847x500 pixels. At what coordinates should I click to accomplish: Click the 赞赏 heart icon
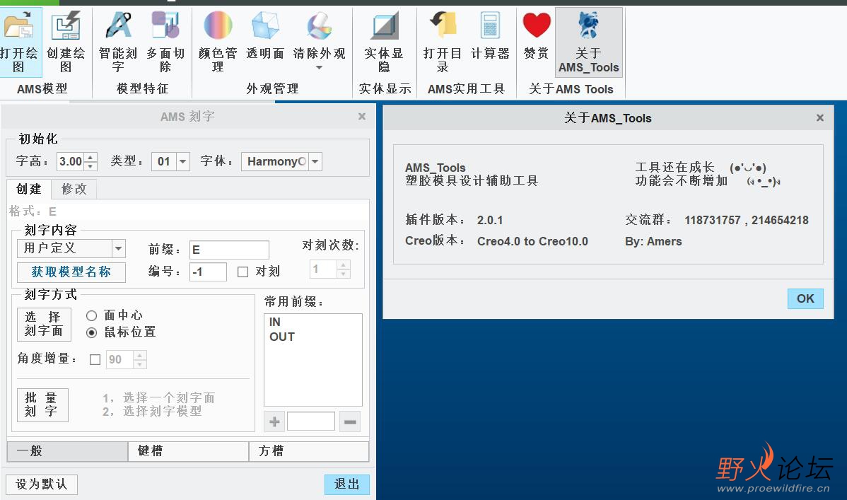click(537, 25)
